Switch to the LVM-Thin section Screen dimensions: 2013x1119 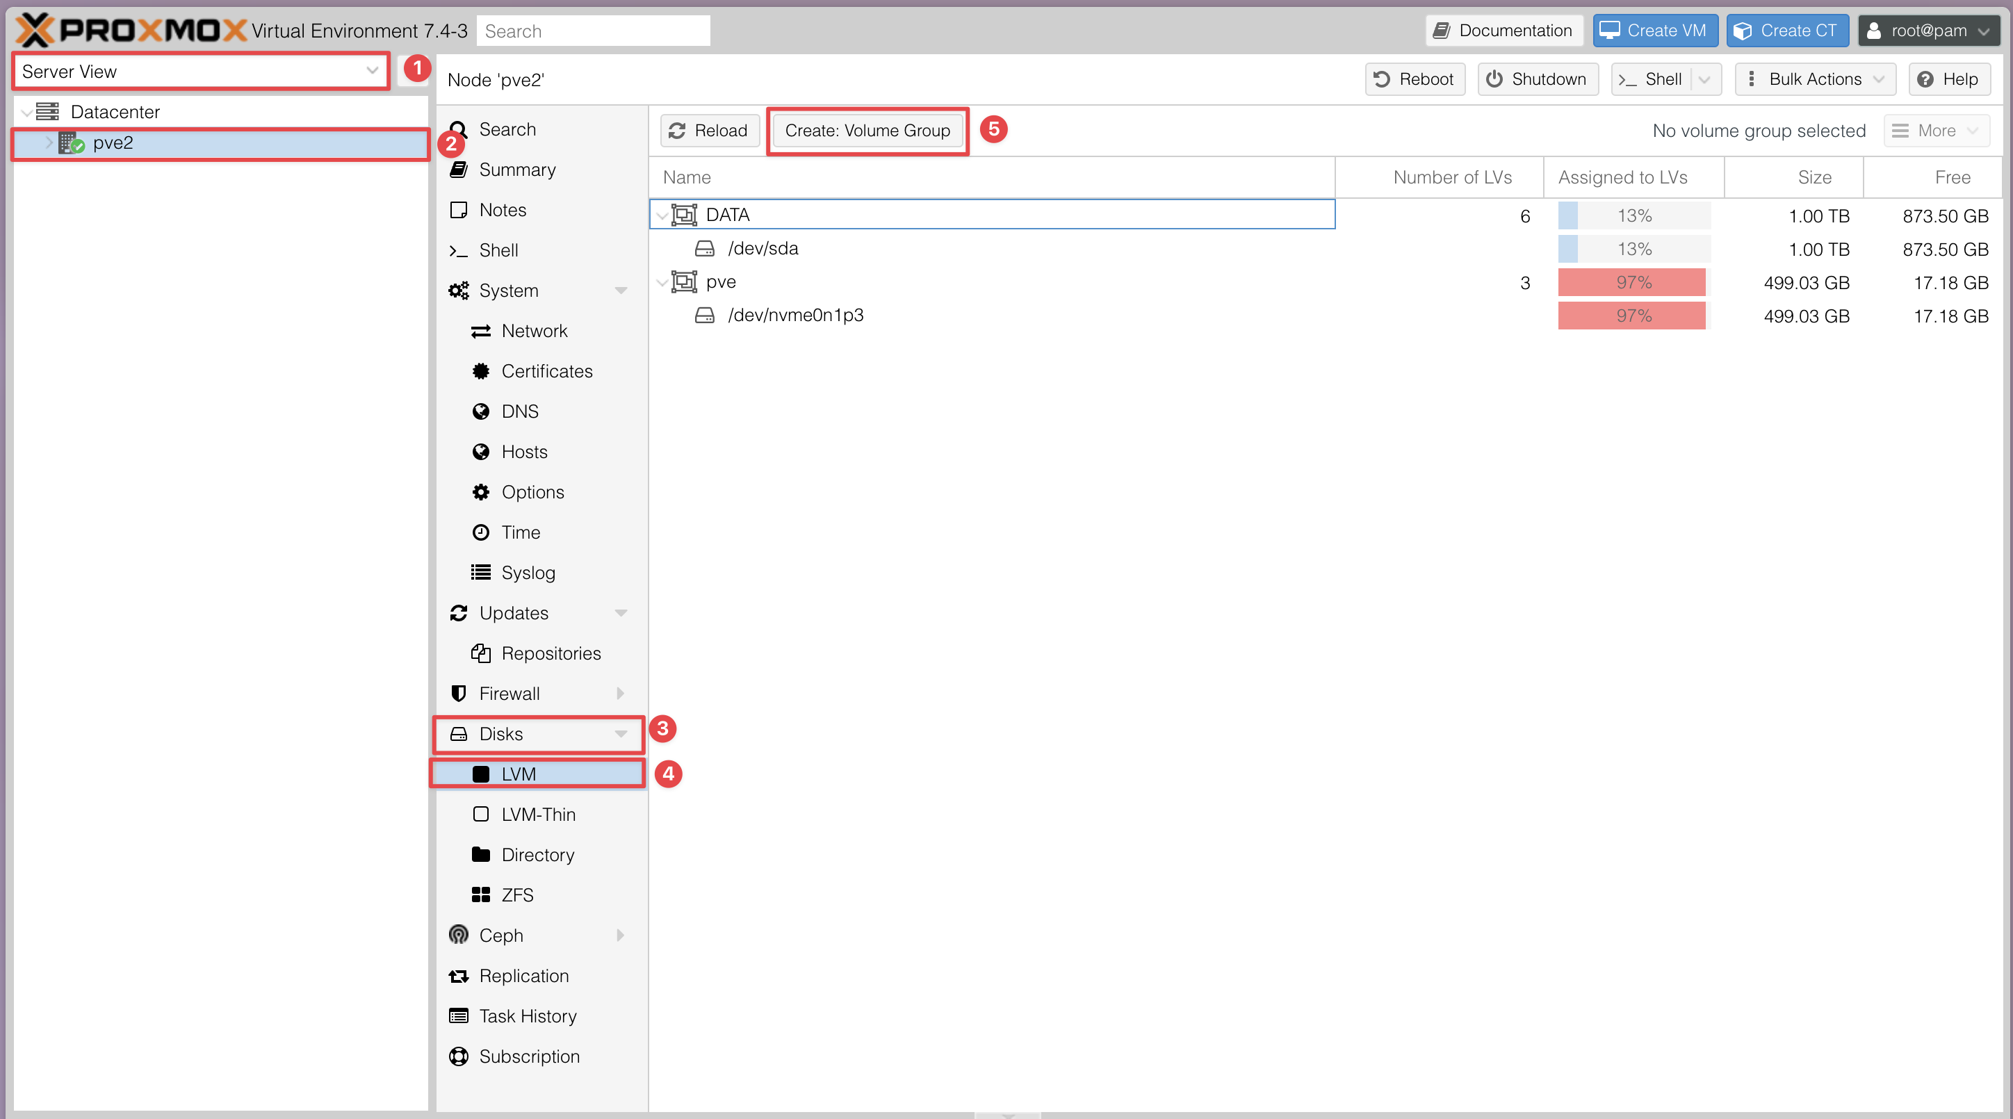point(539,813)
